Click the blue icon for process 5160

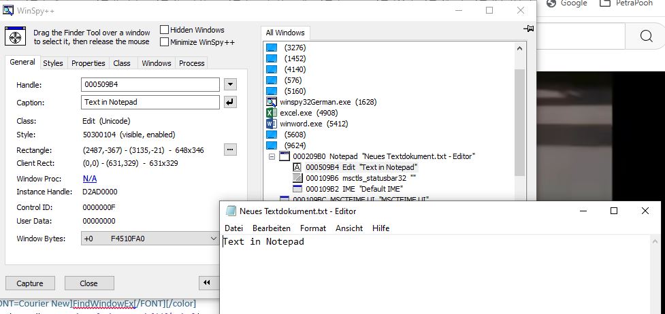click(272, 91)
